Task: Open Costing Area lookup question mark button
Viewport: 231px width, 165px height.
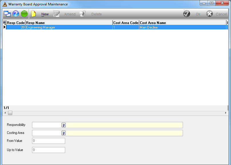Action: (x=64, y=133)
